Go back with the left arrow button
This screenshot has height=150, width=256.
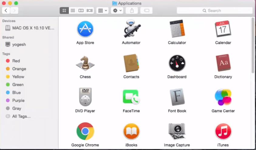point(6,11)
